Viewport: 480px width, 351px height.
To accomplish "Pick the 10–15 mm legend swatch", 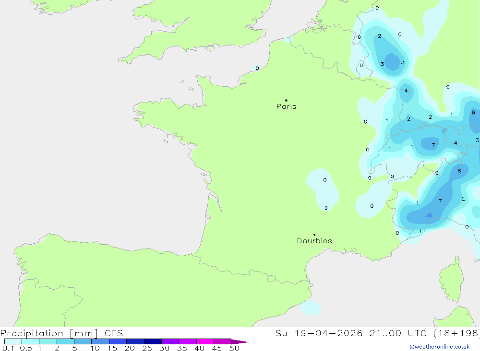I will click(x=100, y=341).
